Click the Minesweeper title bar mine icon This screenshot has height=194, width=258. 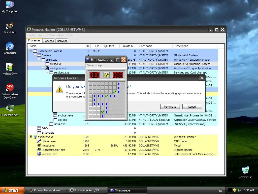pyautogui.click(x=88, y=60)
